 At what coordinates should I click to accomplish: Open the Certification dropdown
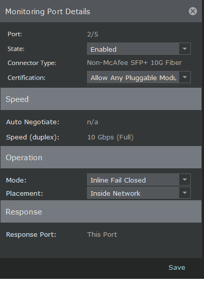139,77
